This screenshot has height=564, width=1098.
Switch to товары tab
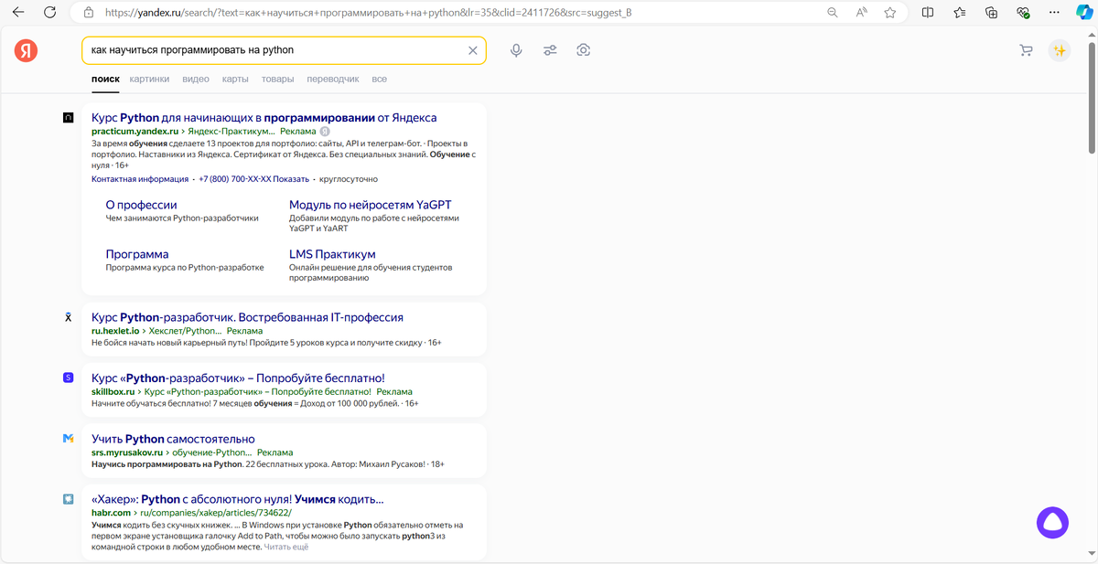point(277,80)
